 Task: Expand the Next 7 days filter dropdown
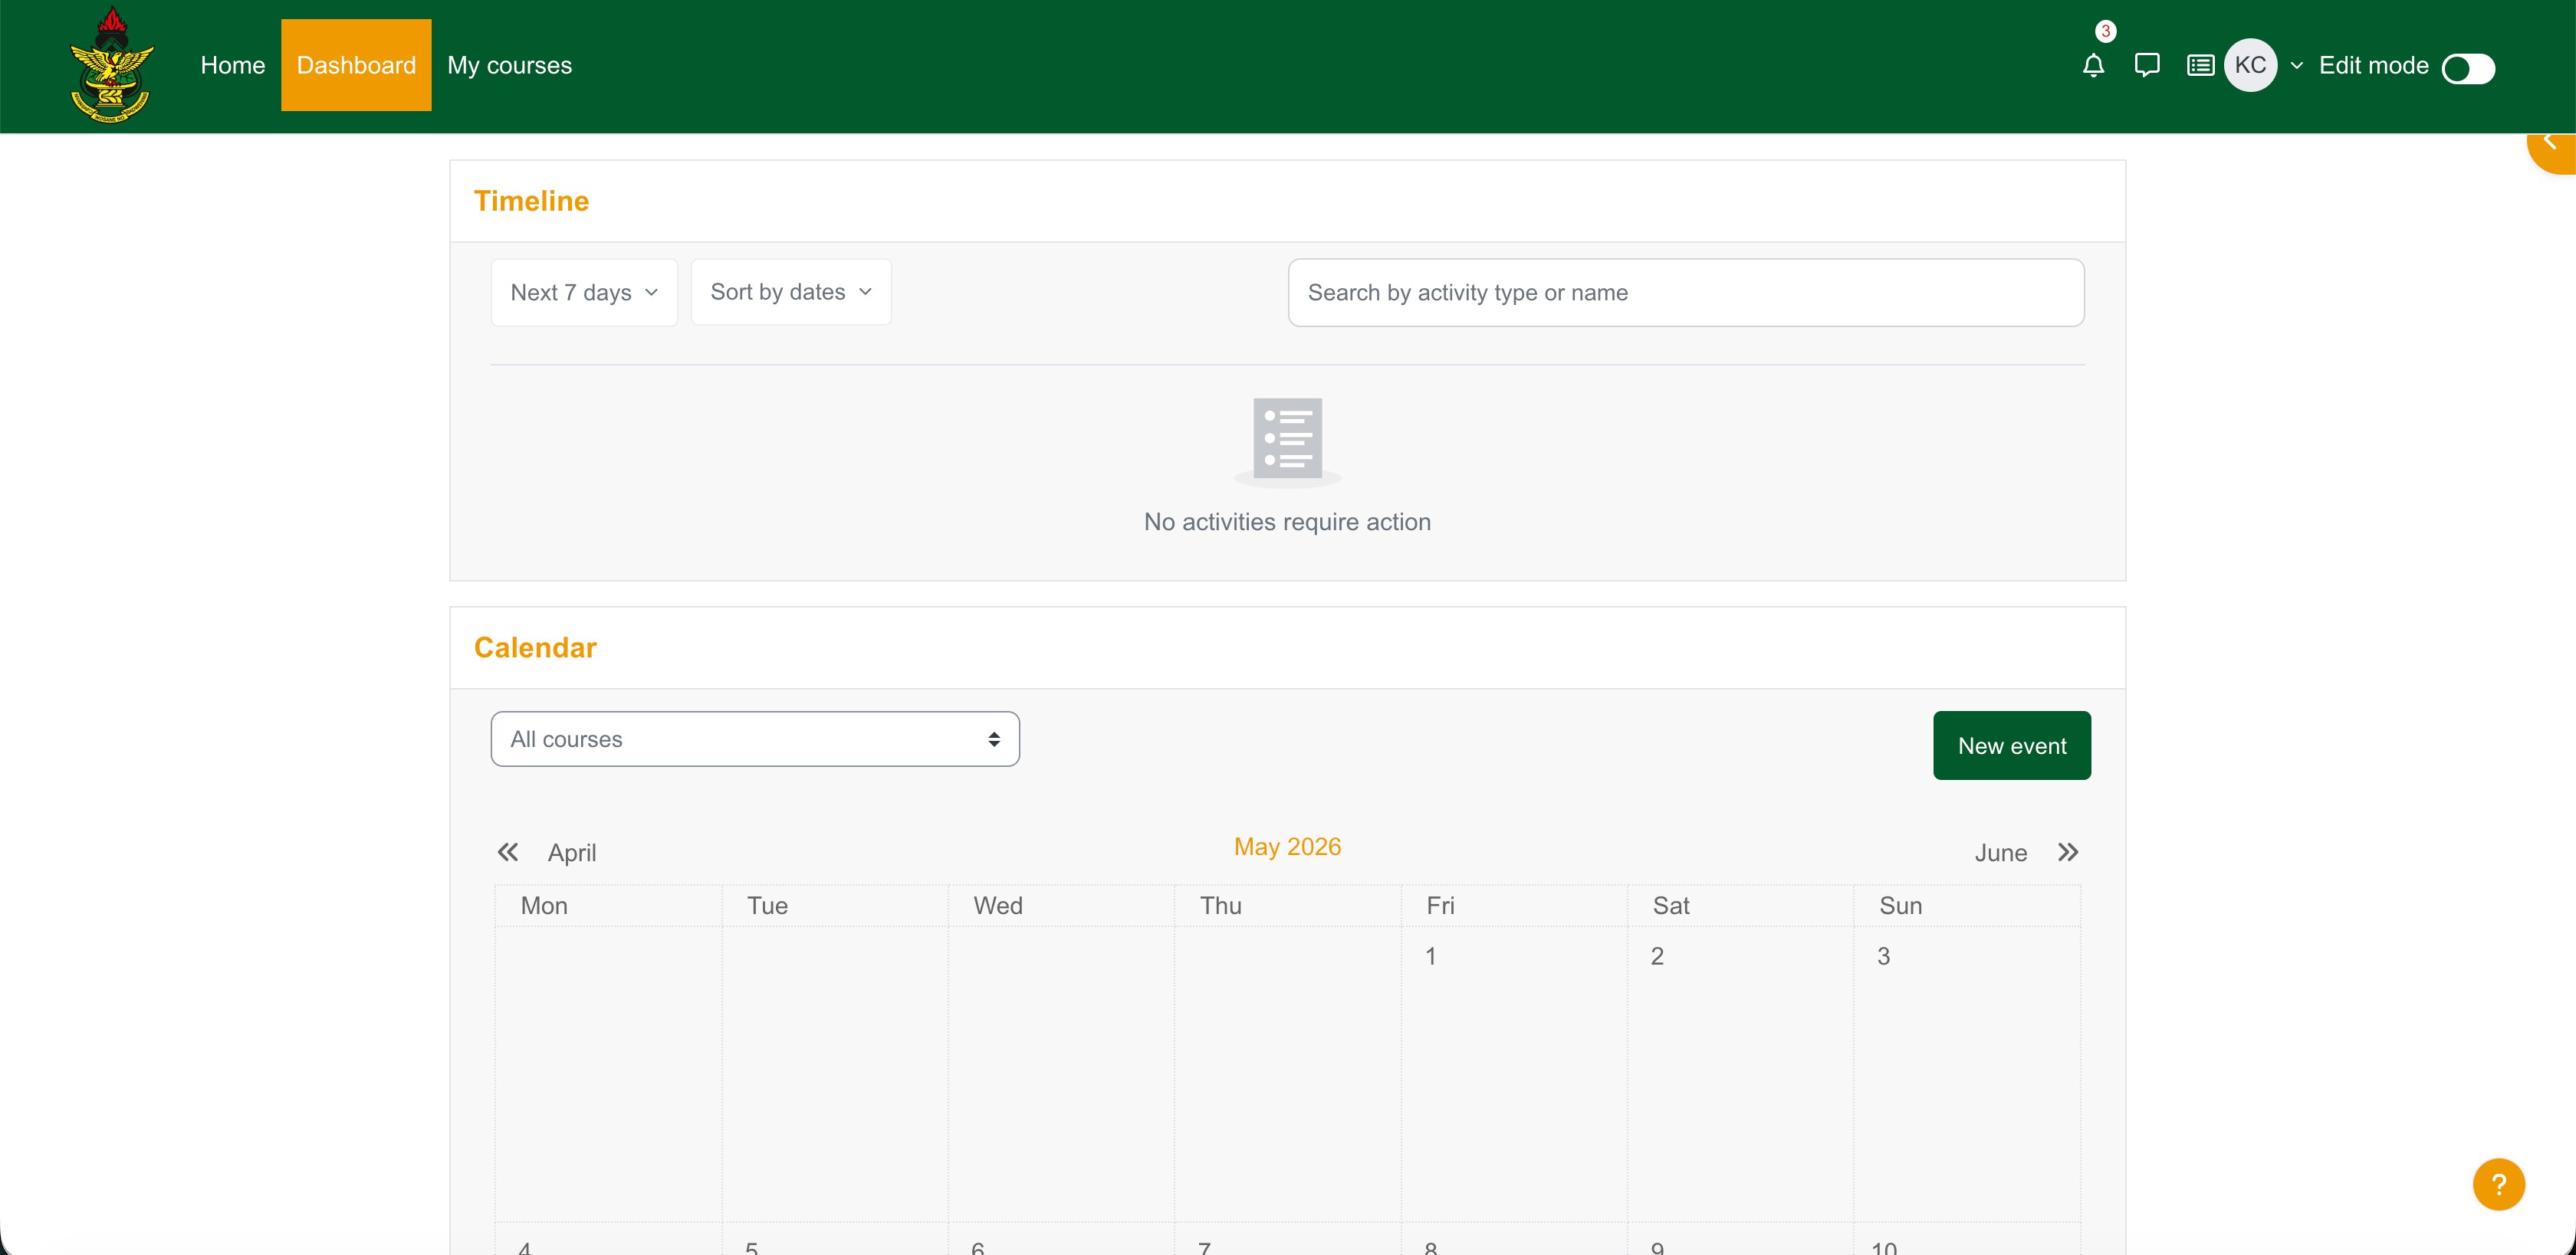pos(584,293)
